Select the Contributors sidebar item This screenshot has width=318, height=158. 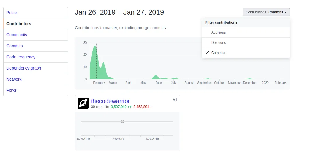coord(19,24)
